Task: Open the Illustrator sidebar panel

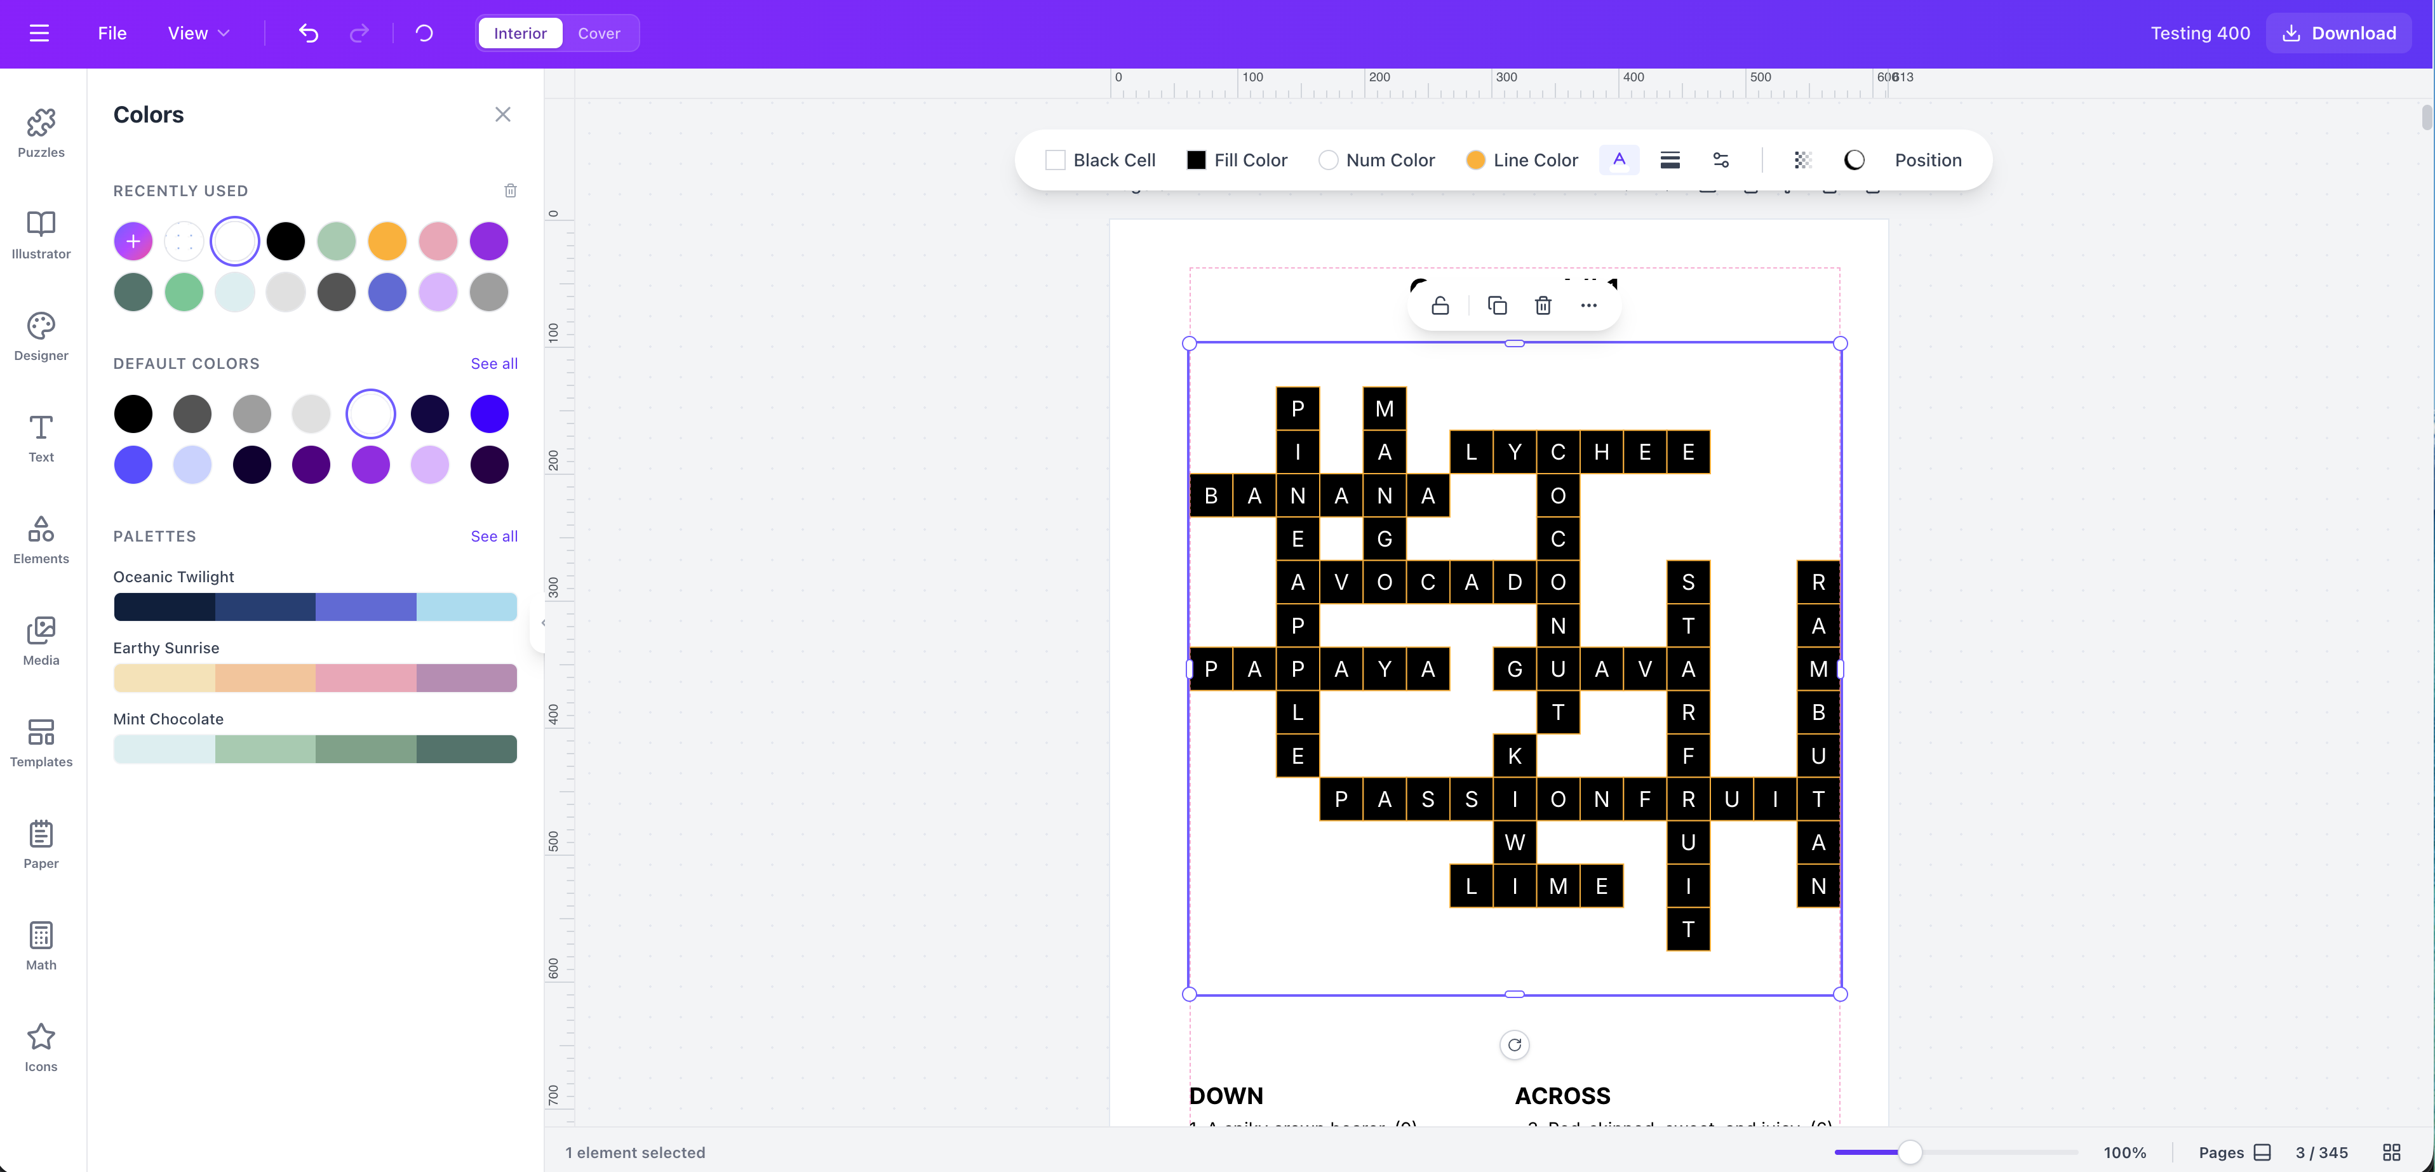Action: click(41, 236)
